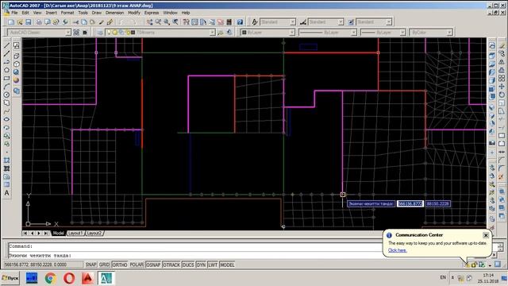Open Google Chrome from the taskbar
This screenshot has width=508, height=286.
coord(50,278)
